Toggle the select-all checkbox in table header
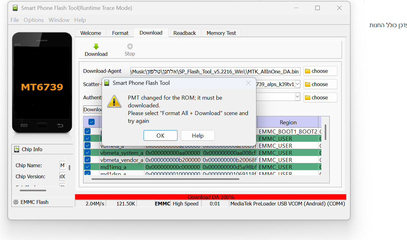 click(x=91, y=122)
